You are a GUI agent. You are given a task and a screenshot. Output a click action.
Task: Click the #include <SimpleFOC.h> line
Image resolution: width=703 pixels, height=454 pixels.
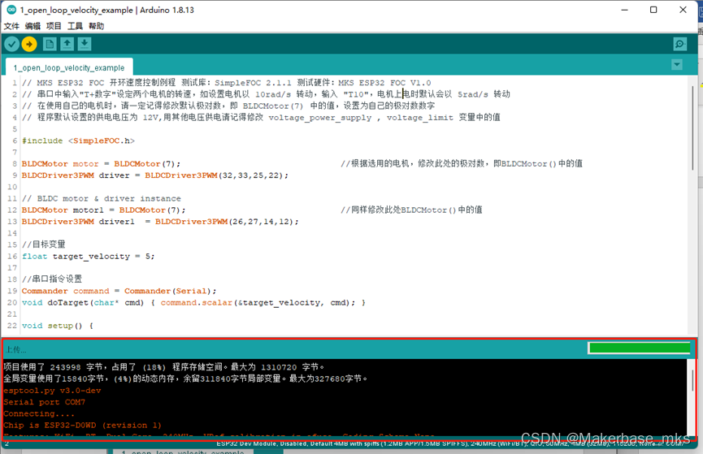pos(78,141)
